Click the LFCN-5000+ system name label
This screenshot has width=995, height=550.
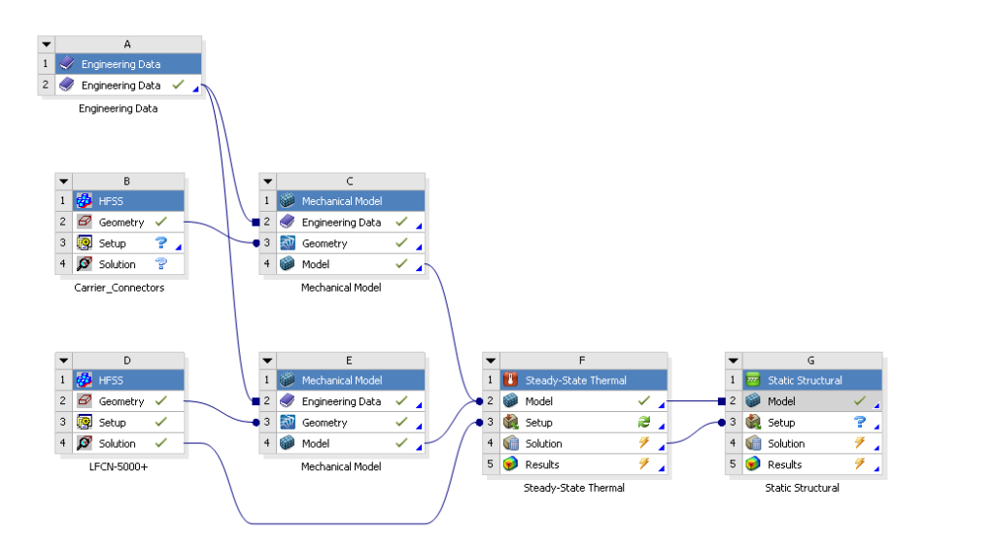click(119, 467)
